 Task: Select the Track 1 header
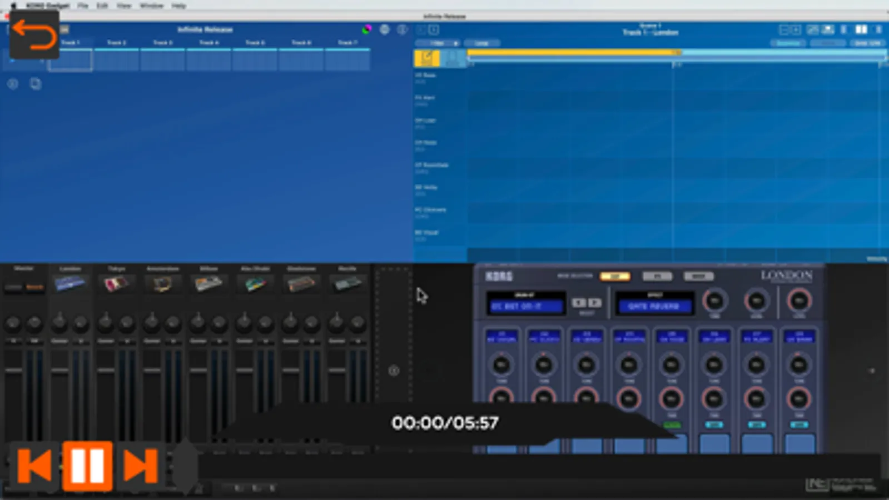pyautogui.click(x=70, y=43)
